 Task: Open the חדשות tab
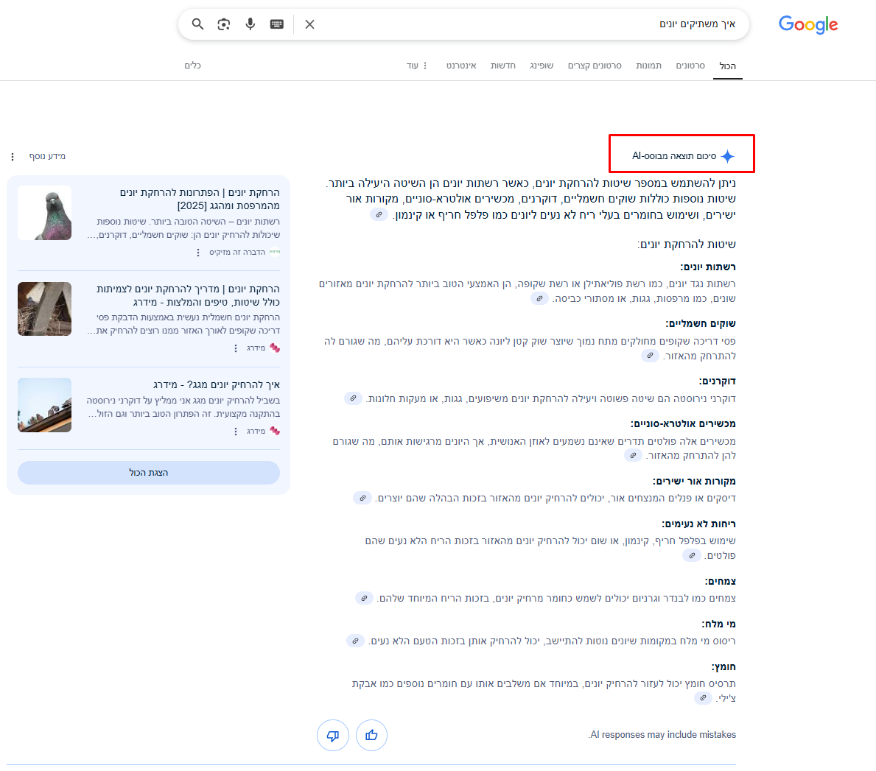click(502, 66)
